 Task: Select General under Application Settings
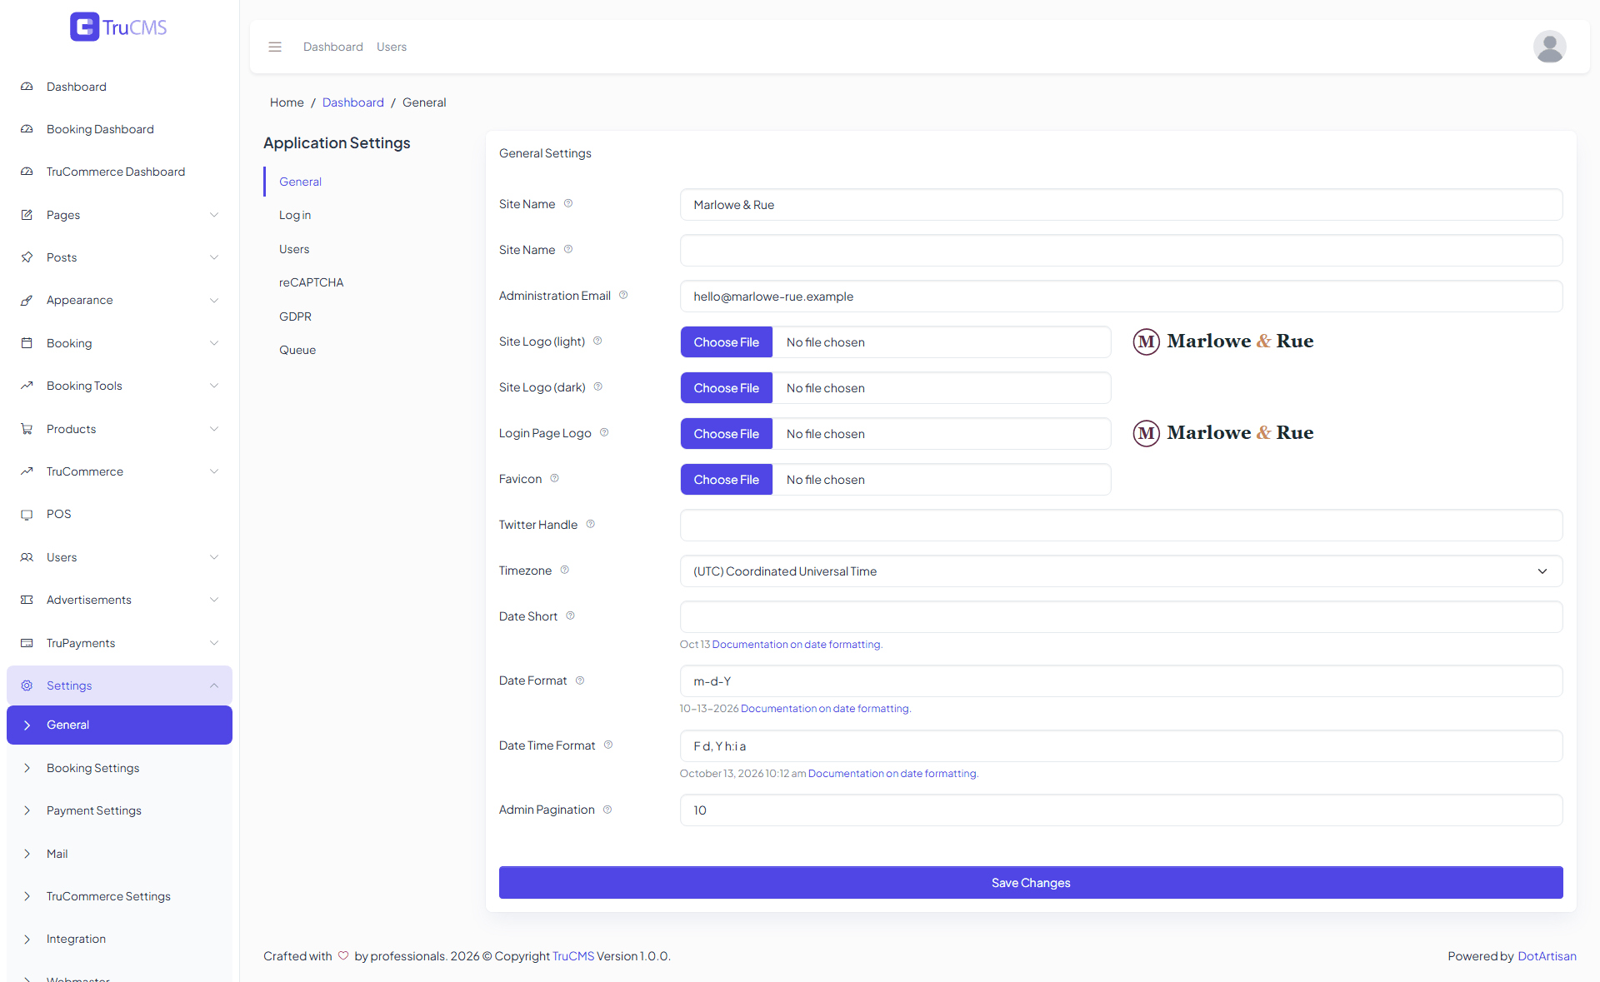300,182
